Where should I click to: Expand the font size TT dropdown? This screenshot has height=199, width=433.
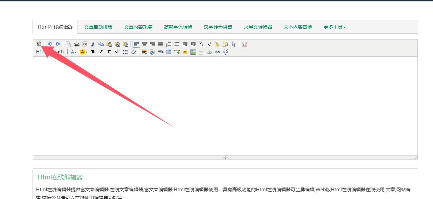click(61, 52)
